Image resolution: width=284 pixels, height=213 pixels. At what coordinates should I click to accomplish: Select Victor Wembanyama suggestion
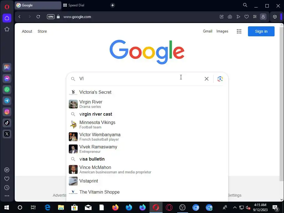coord(147,137)
